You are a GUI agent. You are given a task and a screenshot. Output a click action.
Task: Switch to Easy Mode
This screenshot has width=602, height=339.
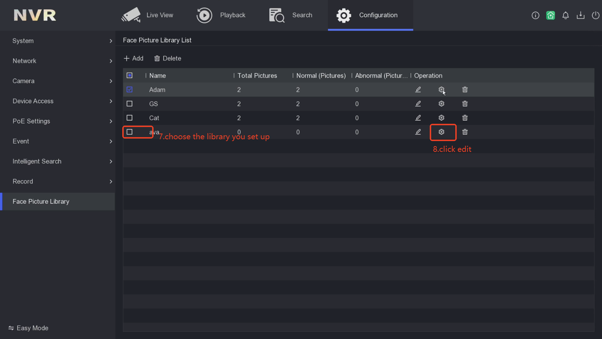pos(28,328)
